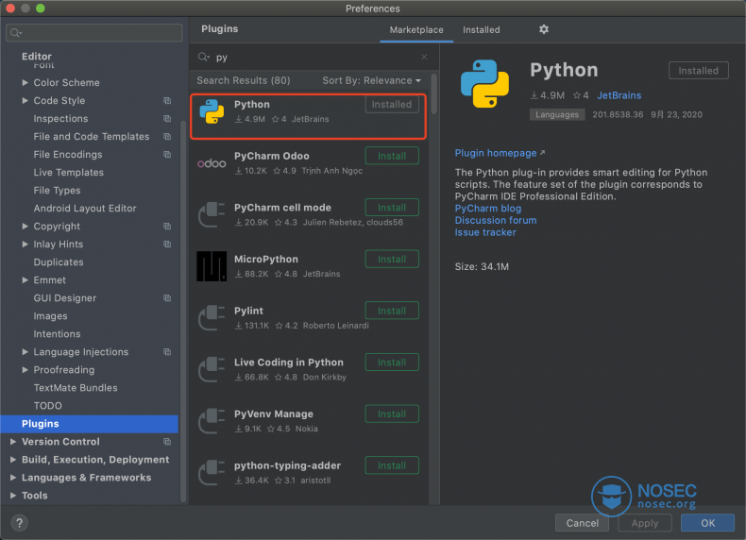
Task: Open the PyCharm blog link
Action: 487,209
